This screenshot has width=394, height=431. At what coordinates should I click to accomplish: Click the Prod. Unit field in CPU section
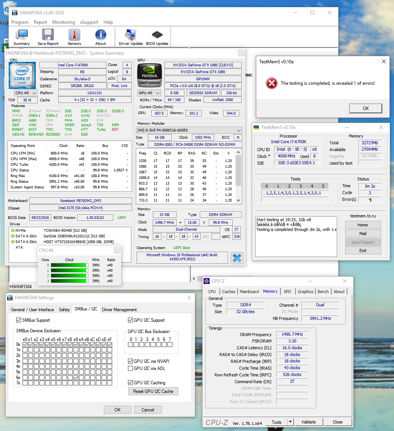tap(119, 86)
